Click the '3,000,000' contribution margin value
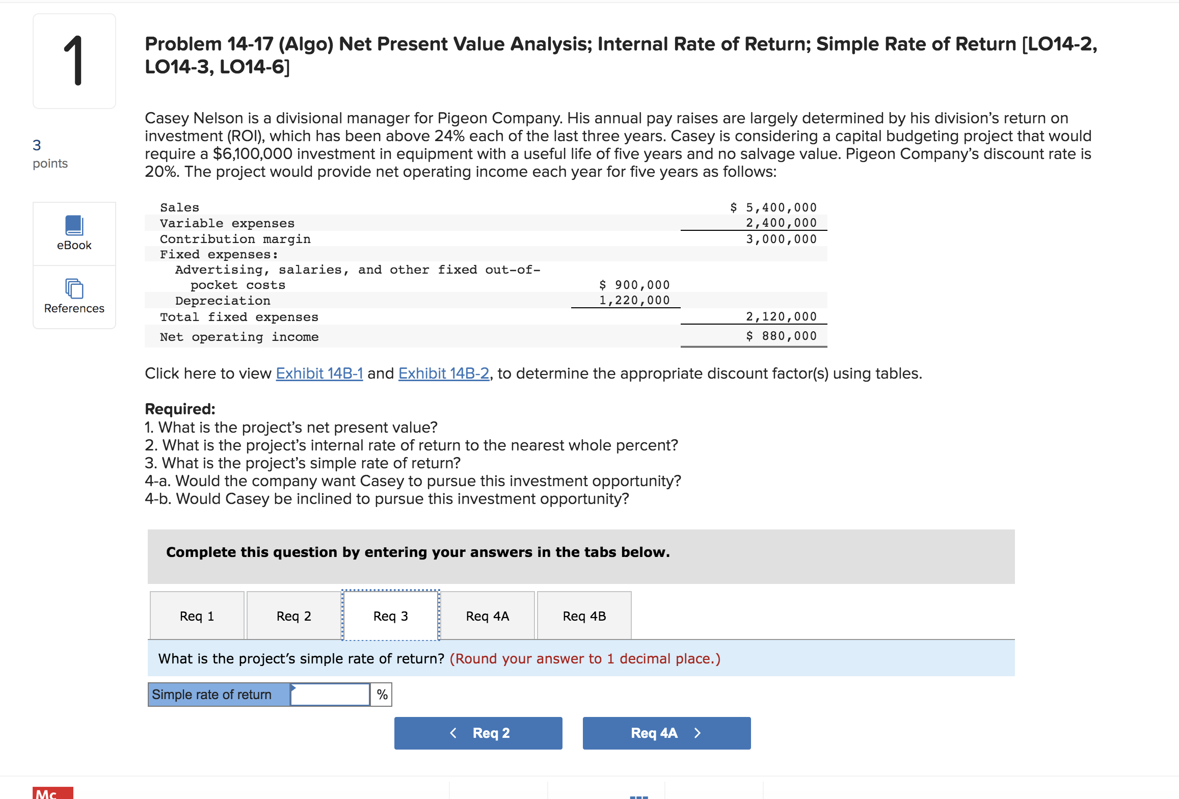Image resolution: width=1179 pixels, height=799 pixels. pos(781,239)
